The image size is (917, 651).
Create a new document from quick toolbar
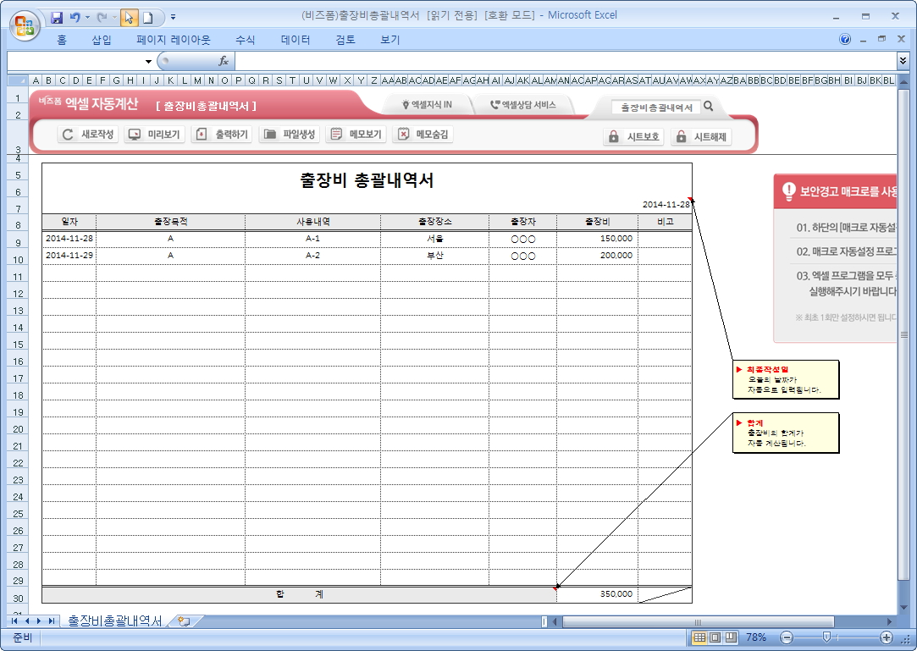point(148,18)
